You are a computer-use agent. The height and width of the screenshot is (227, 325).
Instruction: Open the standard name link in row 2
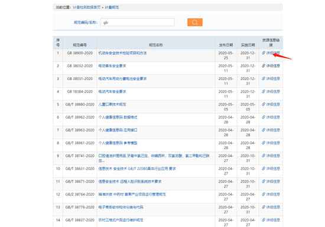pyautogui.click(x=112, y=66)
